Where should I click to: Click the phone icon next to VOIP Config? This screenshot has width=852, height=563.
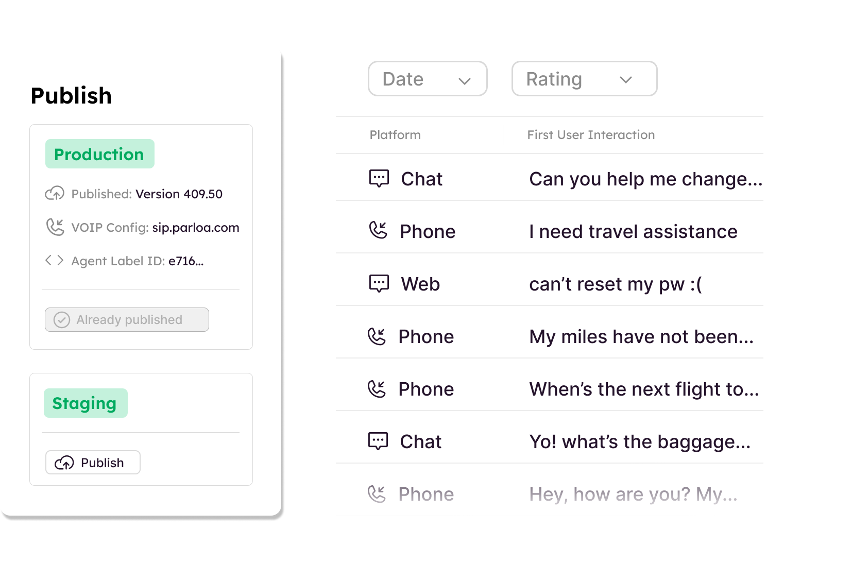55,227
